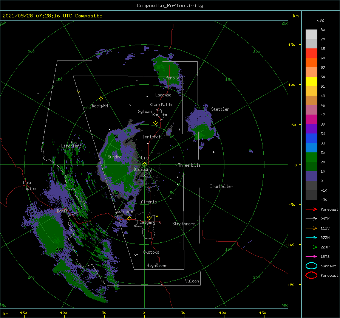The height and width of the screenshot is (318, 340).
Task: Select the Cochrane label
Action: tap(124, 211)
